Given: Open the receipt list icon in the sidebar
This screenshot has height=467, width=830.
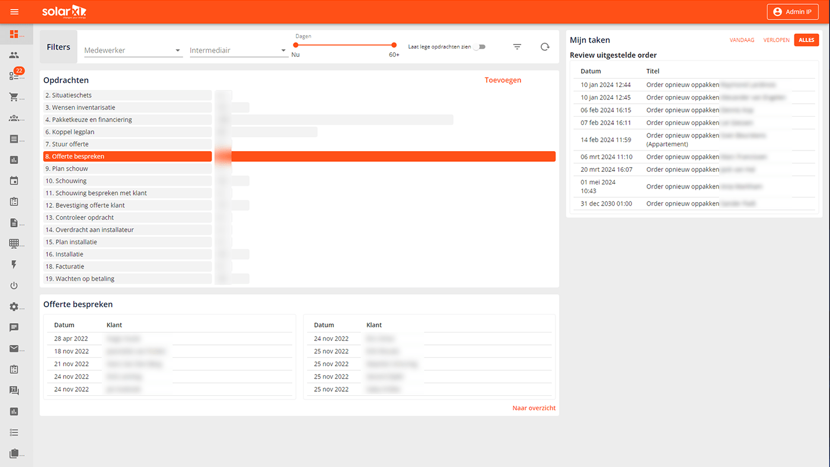Looking at the screenshot, I should 14,139.
